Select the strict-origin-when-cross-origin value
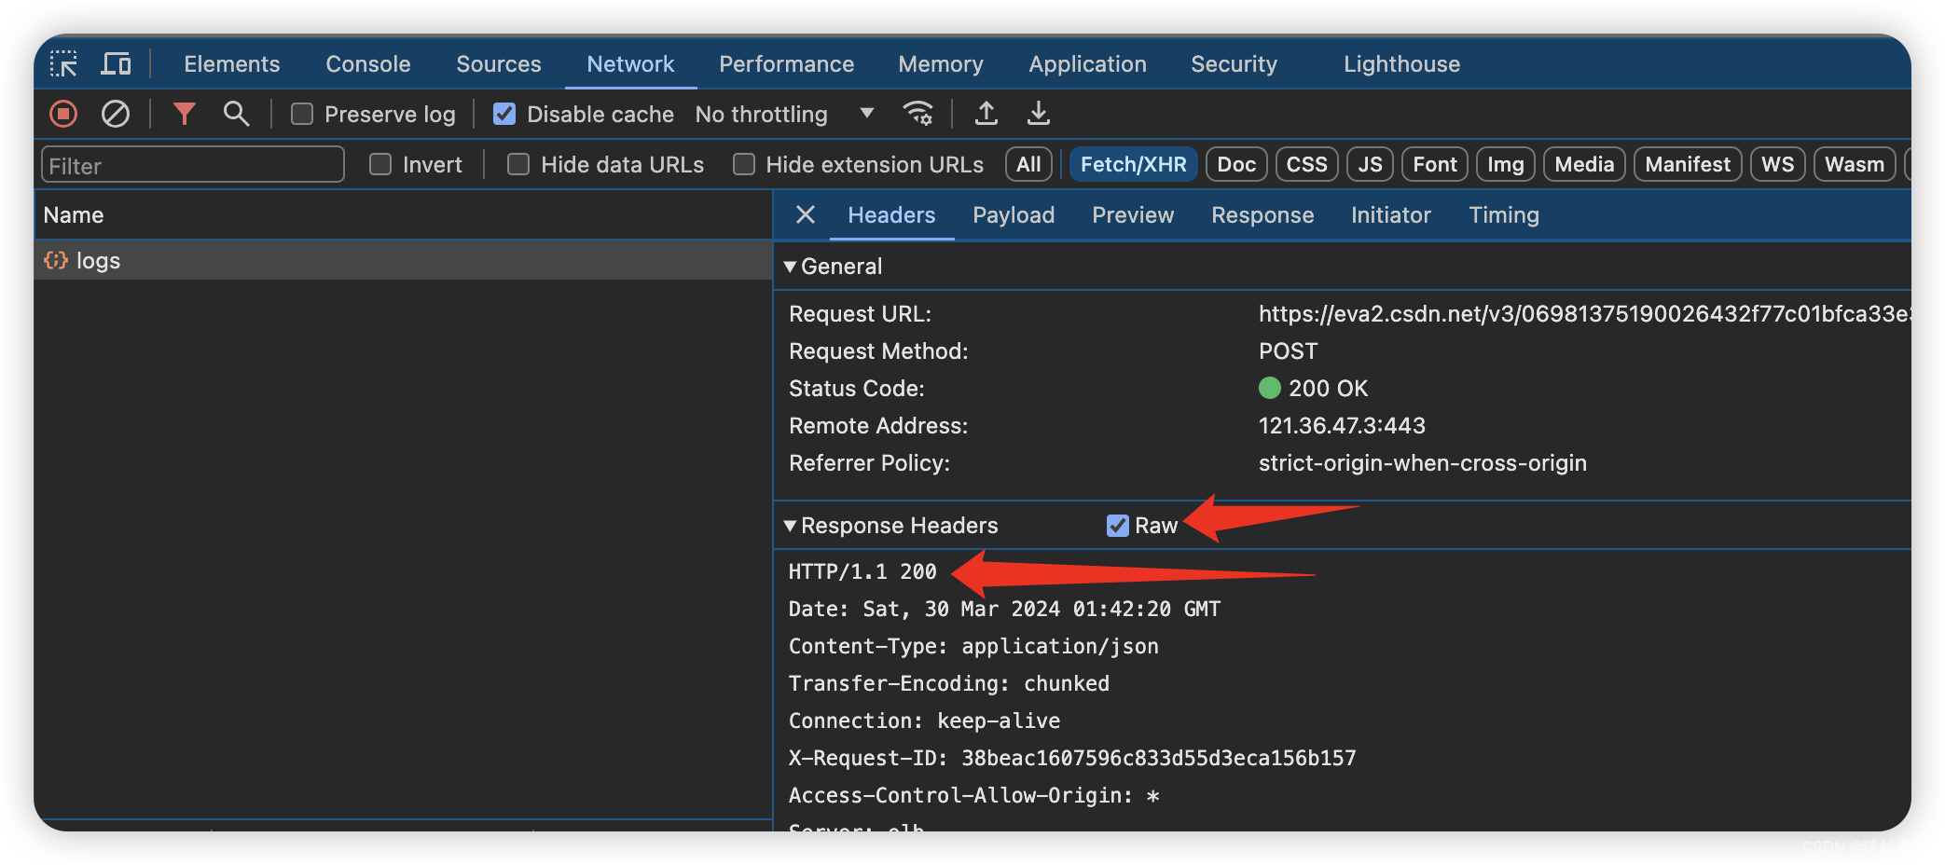 tap(1422, 463)
